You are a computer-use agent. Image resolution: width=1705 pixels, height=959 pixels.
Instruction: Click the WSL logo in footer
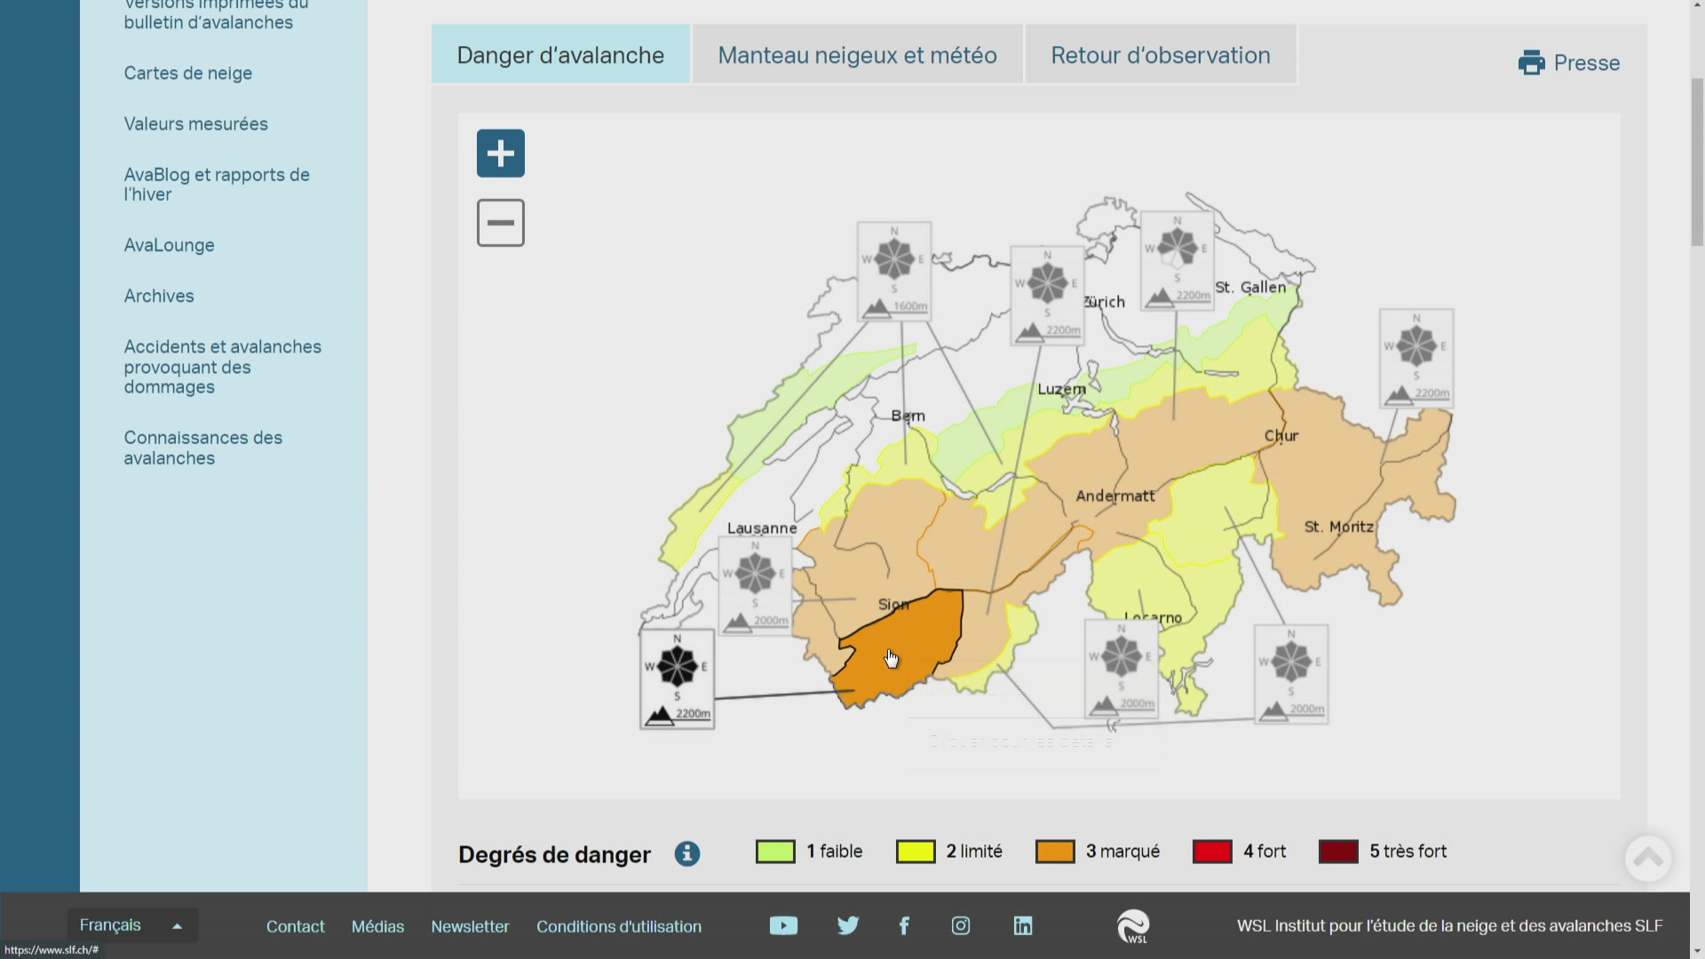(1133, 926)
